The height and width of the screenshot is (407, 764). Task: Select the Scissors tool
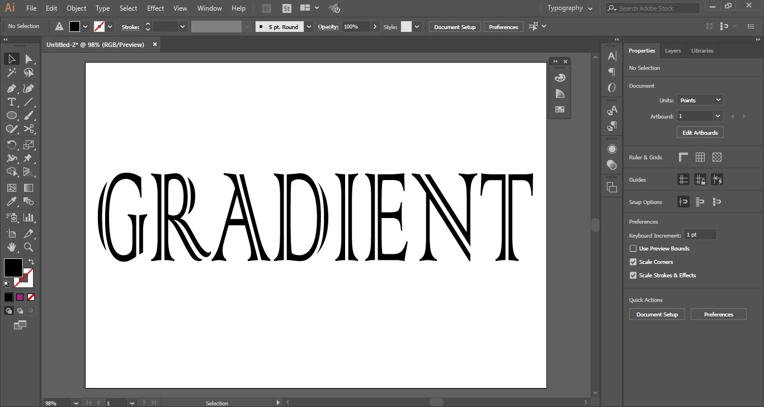(29, 129)
